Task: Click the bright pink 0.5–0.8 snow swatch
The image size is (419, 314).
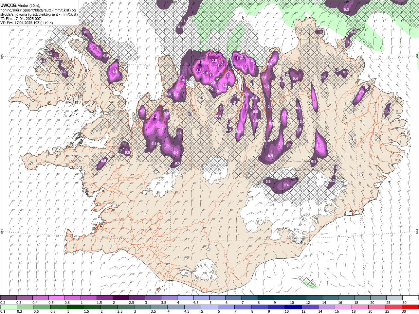Action: [x=57, y=298]
